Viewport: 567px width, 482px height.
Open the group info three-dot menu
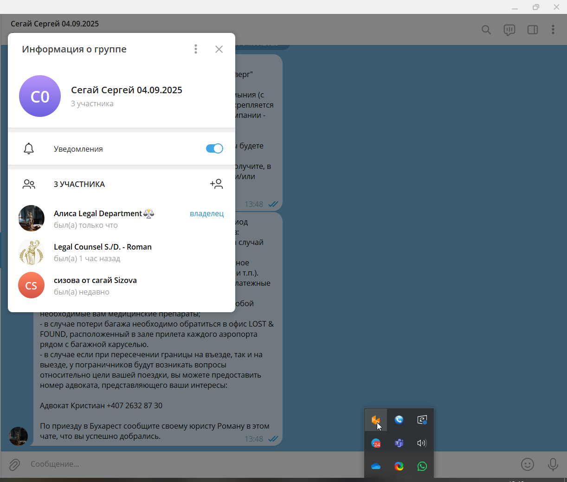(x=196, y=49)
